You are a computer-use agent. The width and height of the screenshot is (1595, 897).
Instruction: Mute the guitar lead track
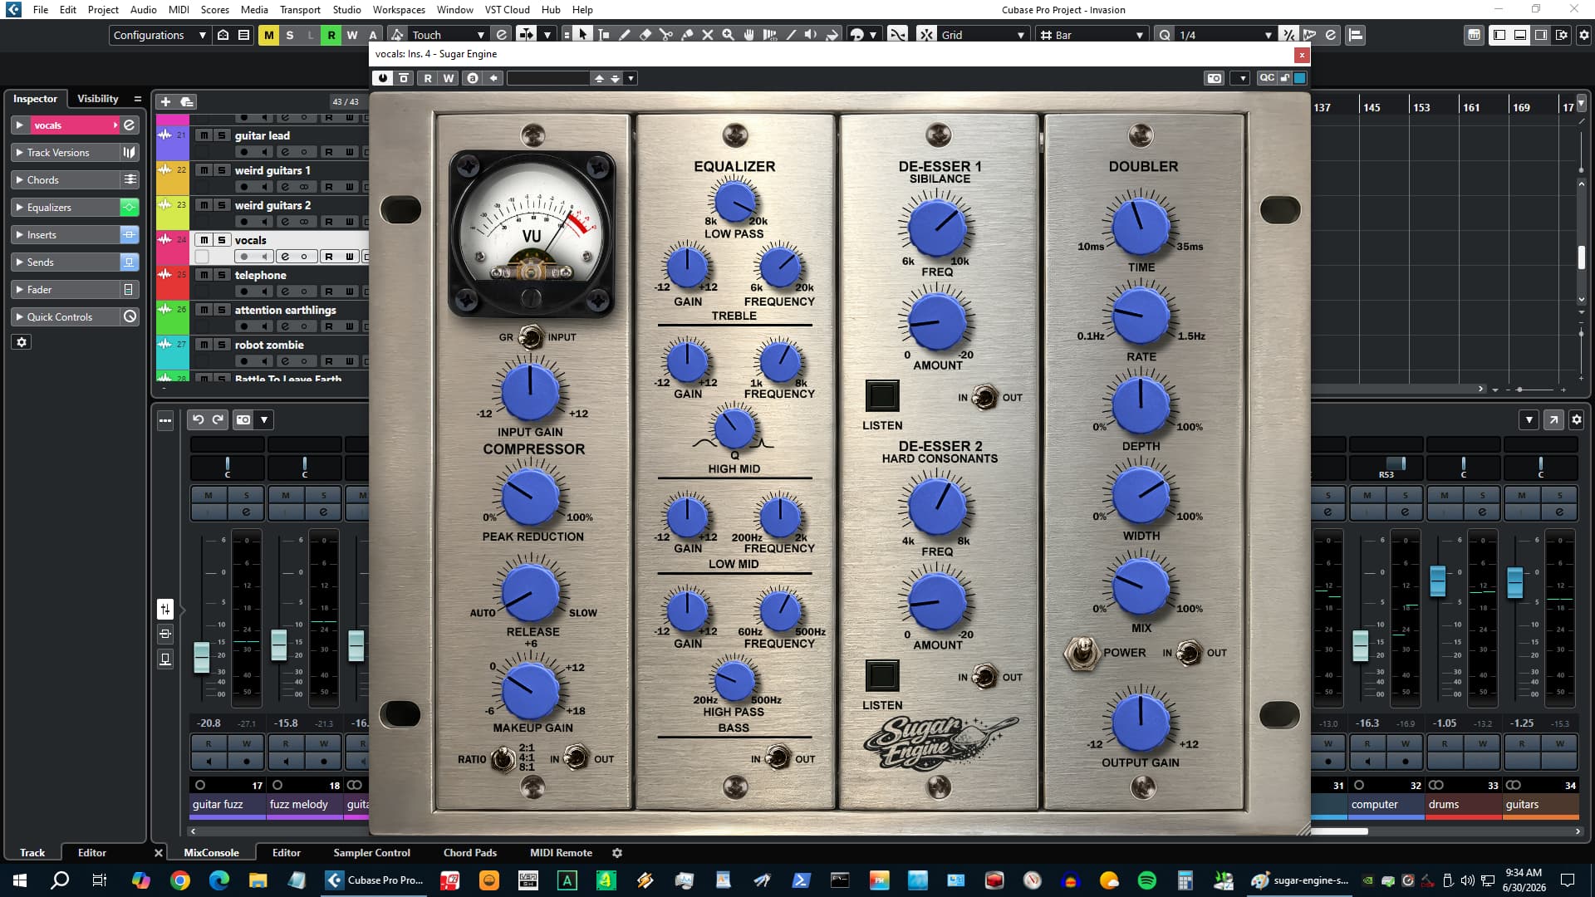(204, 135)
